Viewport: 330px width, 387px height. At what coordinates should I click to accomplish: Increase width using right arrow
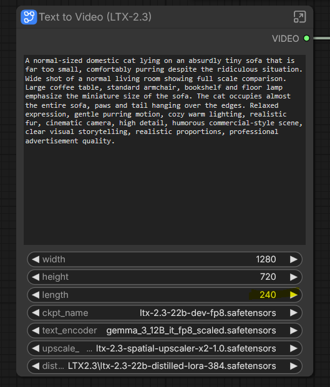293,259
